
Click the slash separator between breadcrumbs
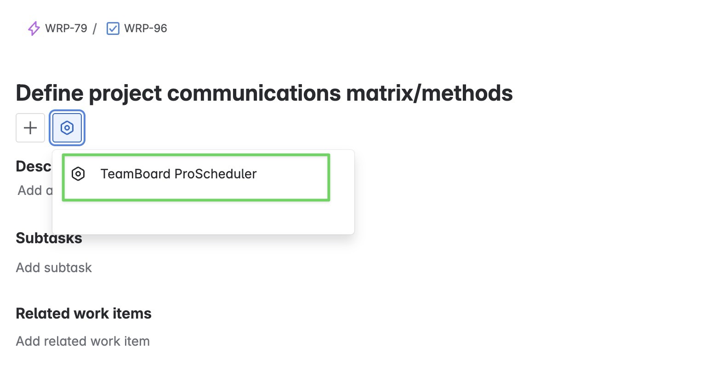pos(95,29)
